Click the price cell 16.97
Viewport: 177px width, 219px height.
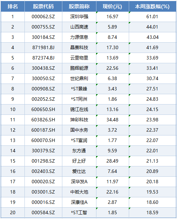113,17
